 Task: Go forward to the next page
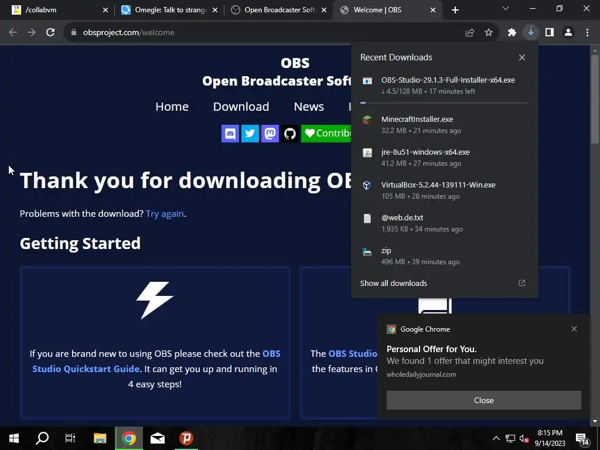[x=32, y=33]
